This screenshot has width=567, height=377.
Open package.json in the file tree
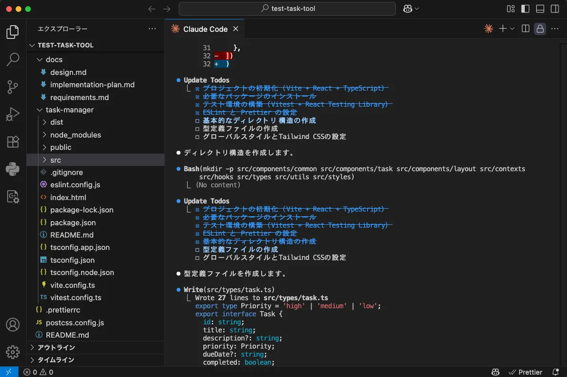[73, 222]
